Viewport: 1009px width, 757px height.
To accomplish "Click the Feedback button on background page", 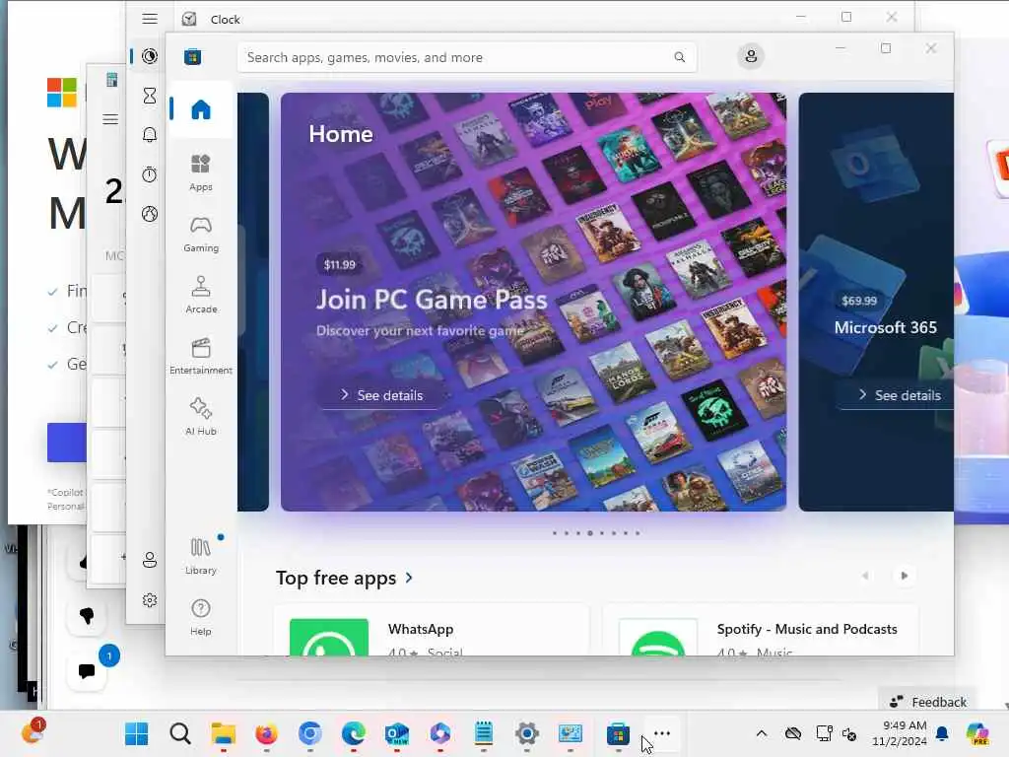I will coord(928,702).
